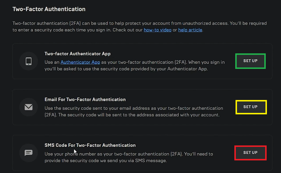The width and height of the screenshot is (281, 173).
Task: Click the Authenticator App hyperlink in the description
Action: pos(80,62)
